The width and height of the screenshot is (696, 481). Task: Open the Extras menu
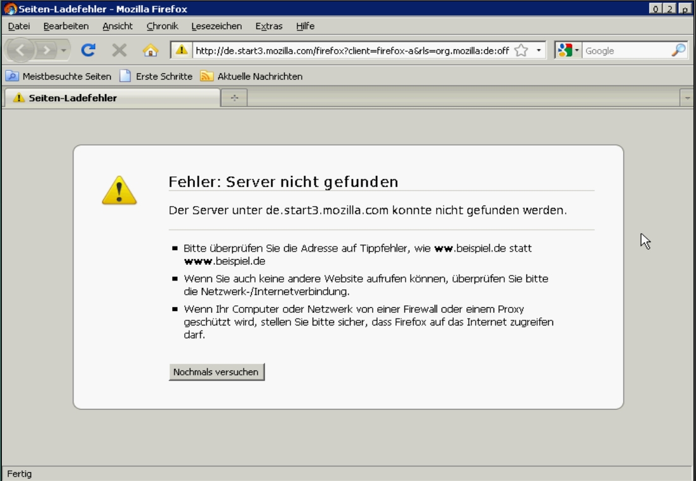tap(269, 26)
